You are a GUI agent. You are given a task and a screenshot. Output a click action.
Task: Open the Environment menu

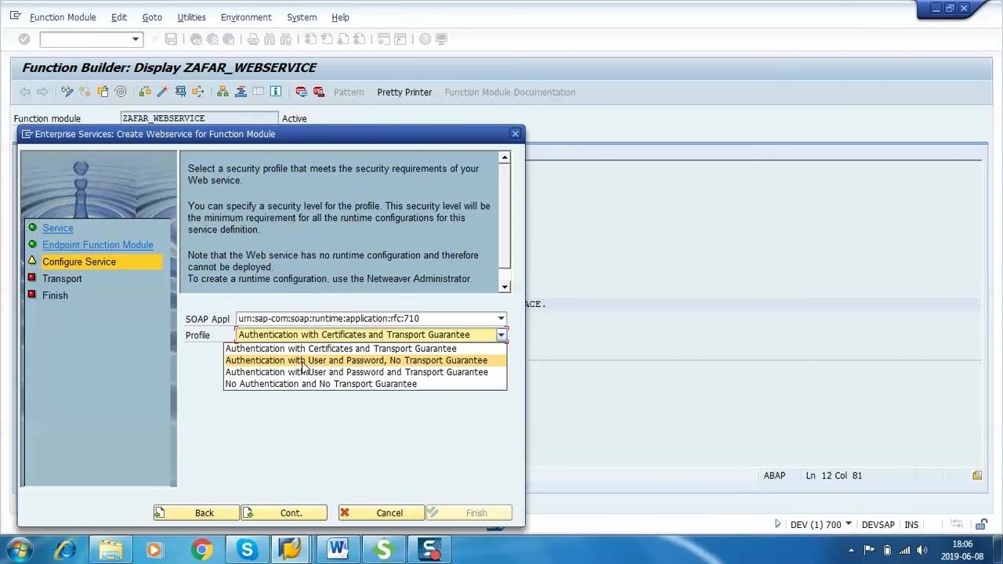coord(246,17)
